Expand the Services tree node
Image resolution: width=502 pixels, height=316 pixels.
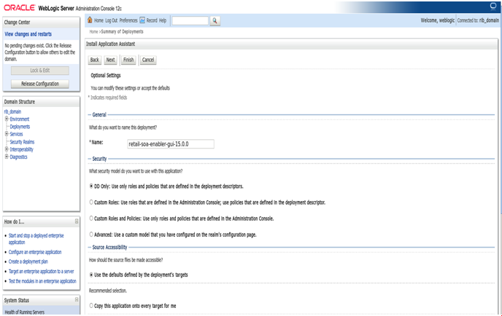7,134
